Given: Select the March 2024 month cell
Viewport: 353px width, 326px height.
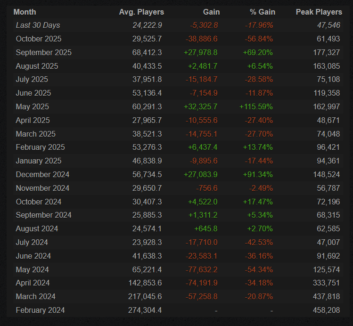Looking at the screenshot, I should (x=35, y=296).
